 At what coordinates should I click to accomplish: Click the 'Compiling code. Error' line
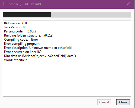[21, 40]
